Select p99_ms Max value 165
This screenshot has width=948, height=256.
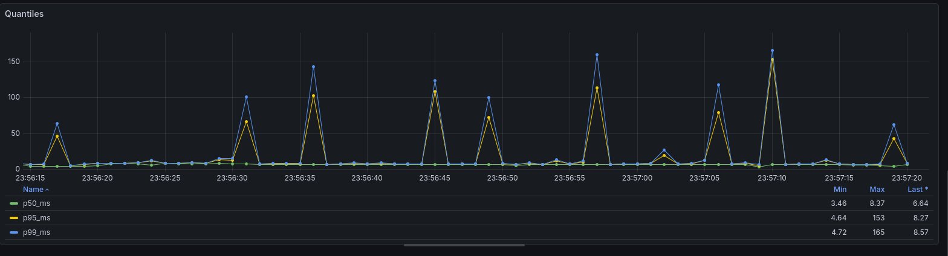tap(879, 232)
